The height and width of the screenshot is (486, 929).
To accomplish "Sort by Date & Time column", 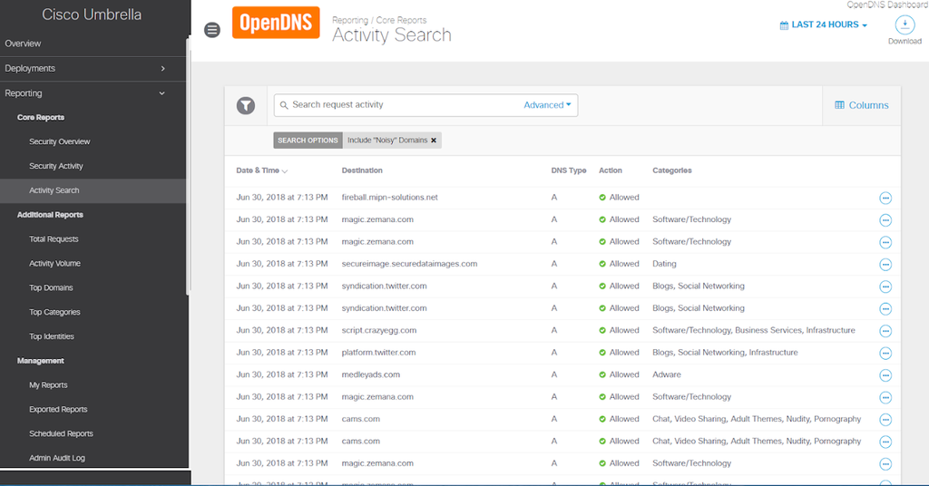I will (x=262, y=170).
